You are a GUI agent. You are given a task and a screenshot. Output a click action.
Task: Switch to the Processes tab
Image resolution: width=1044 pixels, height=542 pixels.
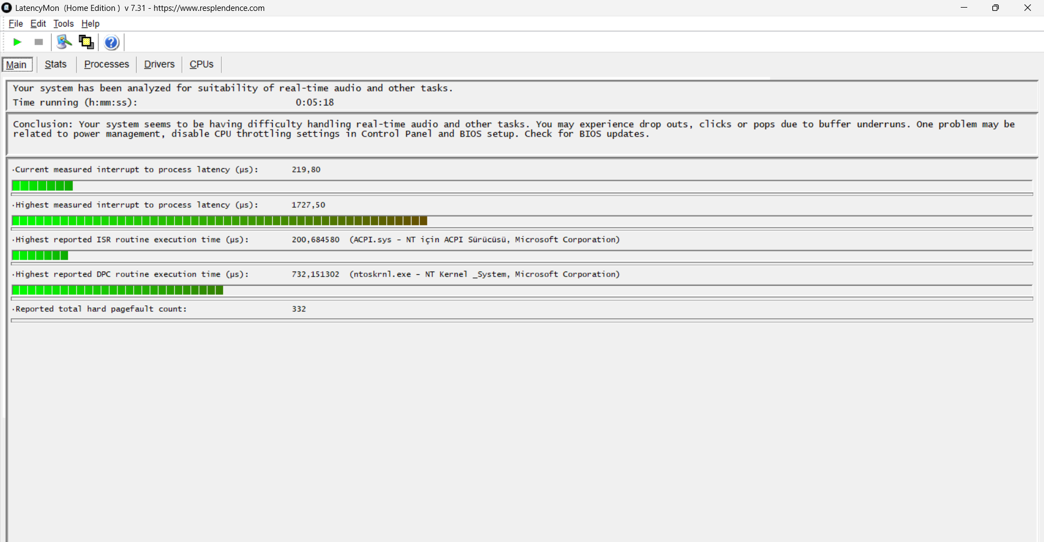[x=107, y=64]
